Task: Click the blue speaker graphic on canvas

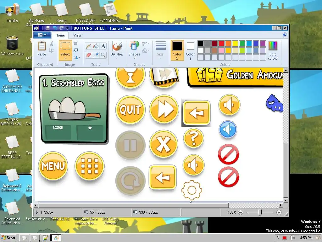Action: click(x=228, y=130)
